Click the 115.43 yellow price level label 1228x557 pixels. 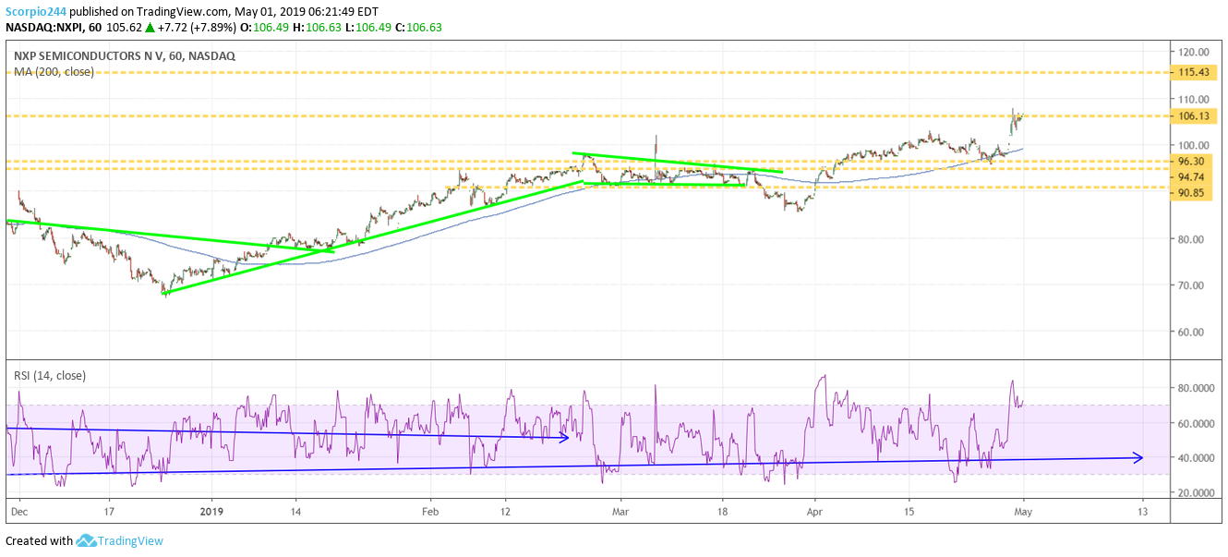click(1196, 71)
